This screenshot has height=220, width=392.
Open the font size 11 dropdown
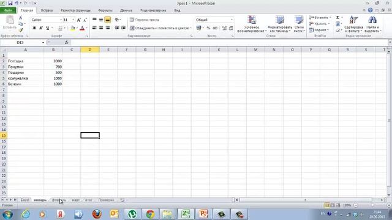pyautogui.click(x=73, y=20)
